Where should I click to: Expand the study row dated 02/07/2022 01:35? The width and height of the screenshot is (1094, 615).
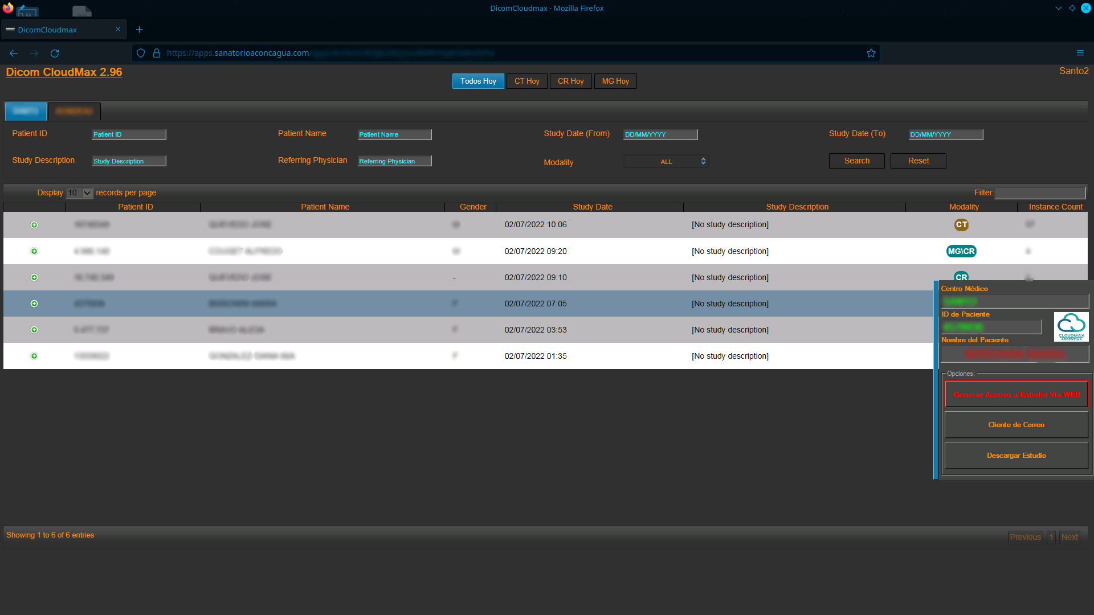34,356
